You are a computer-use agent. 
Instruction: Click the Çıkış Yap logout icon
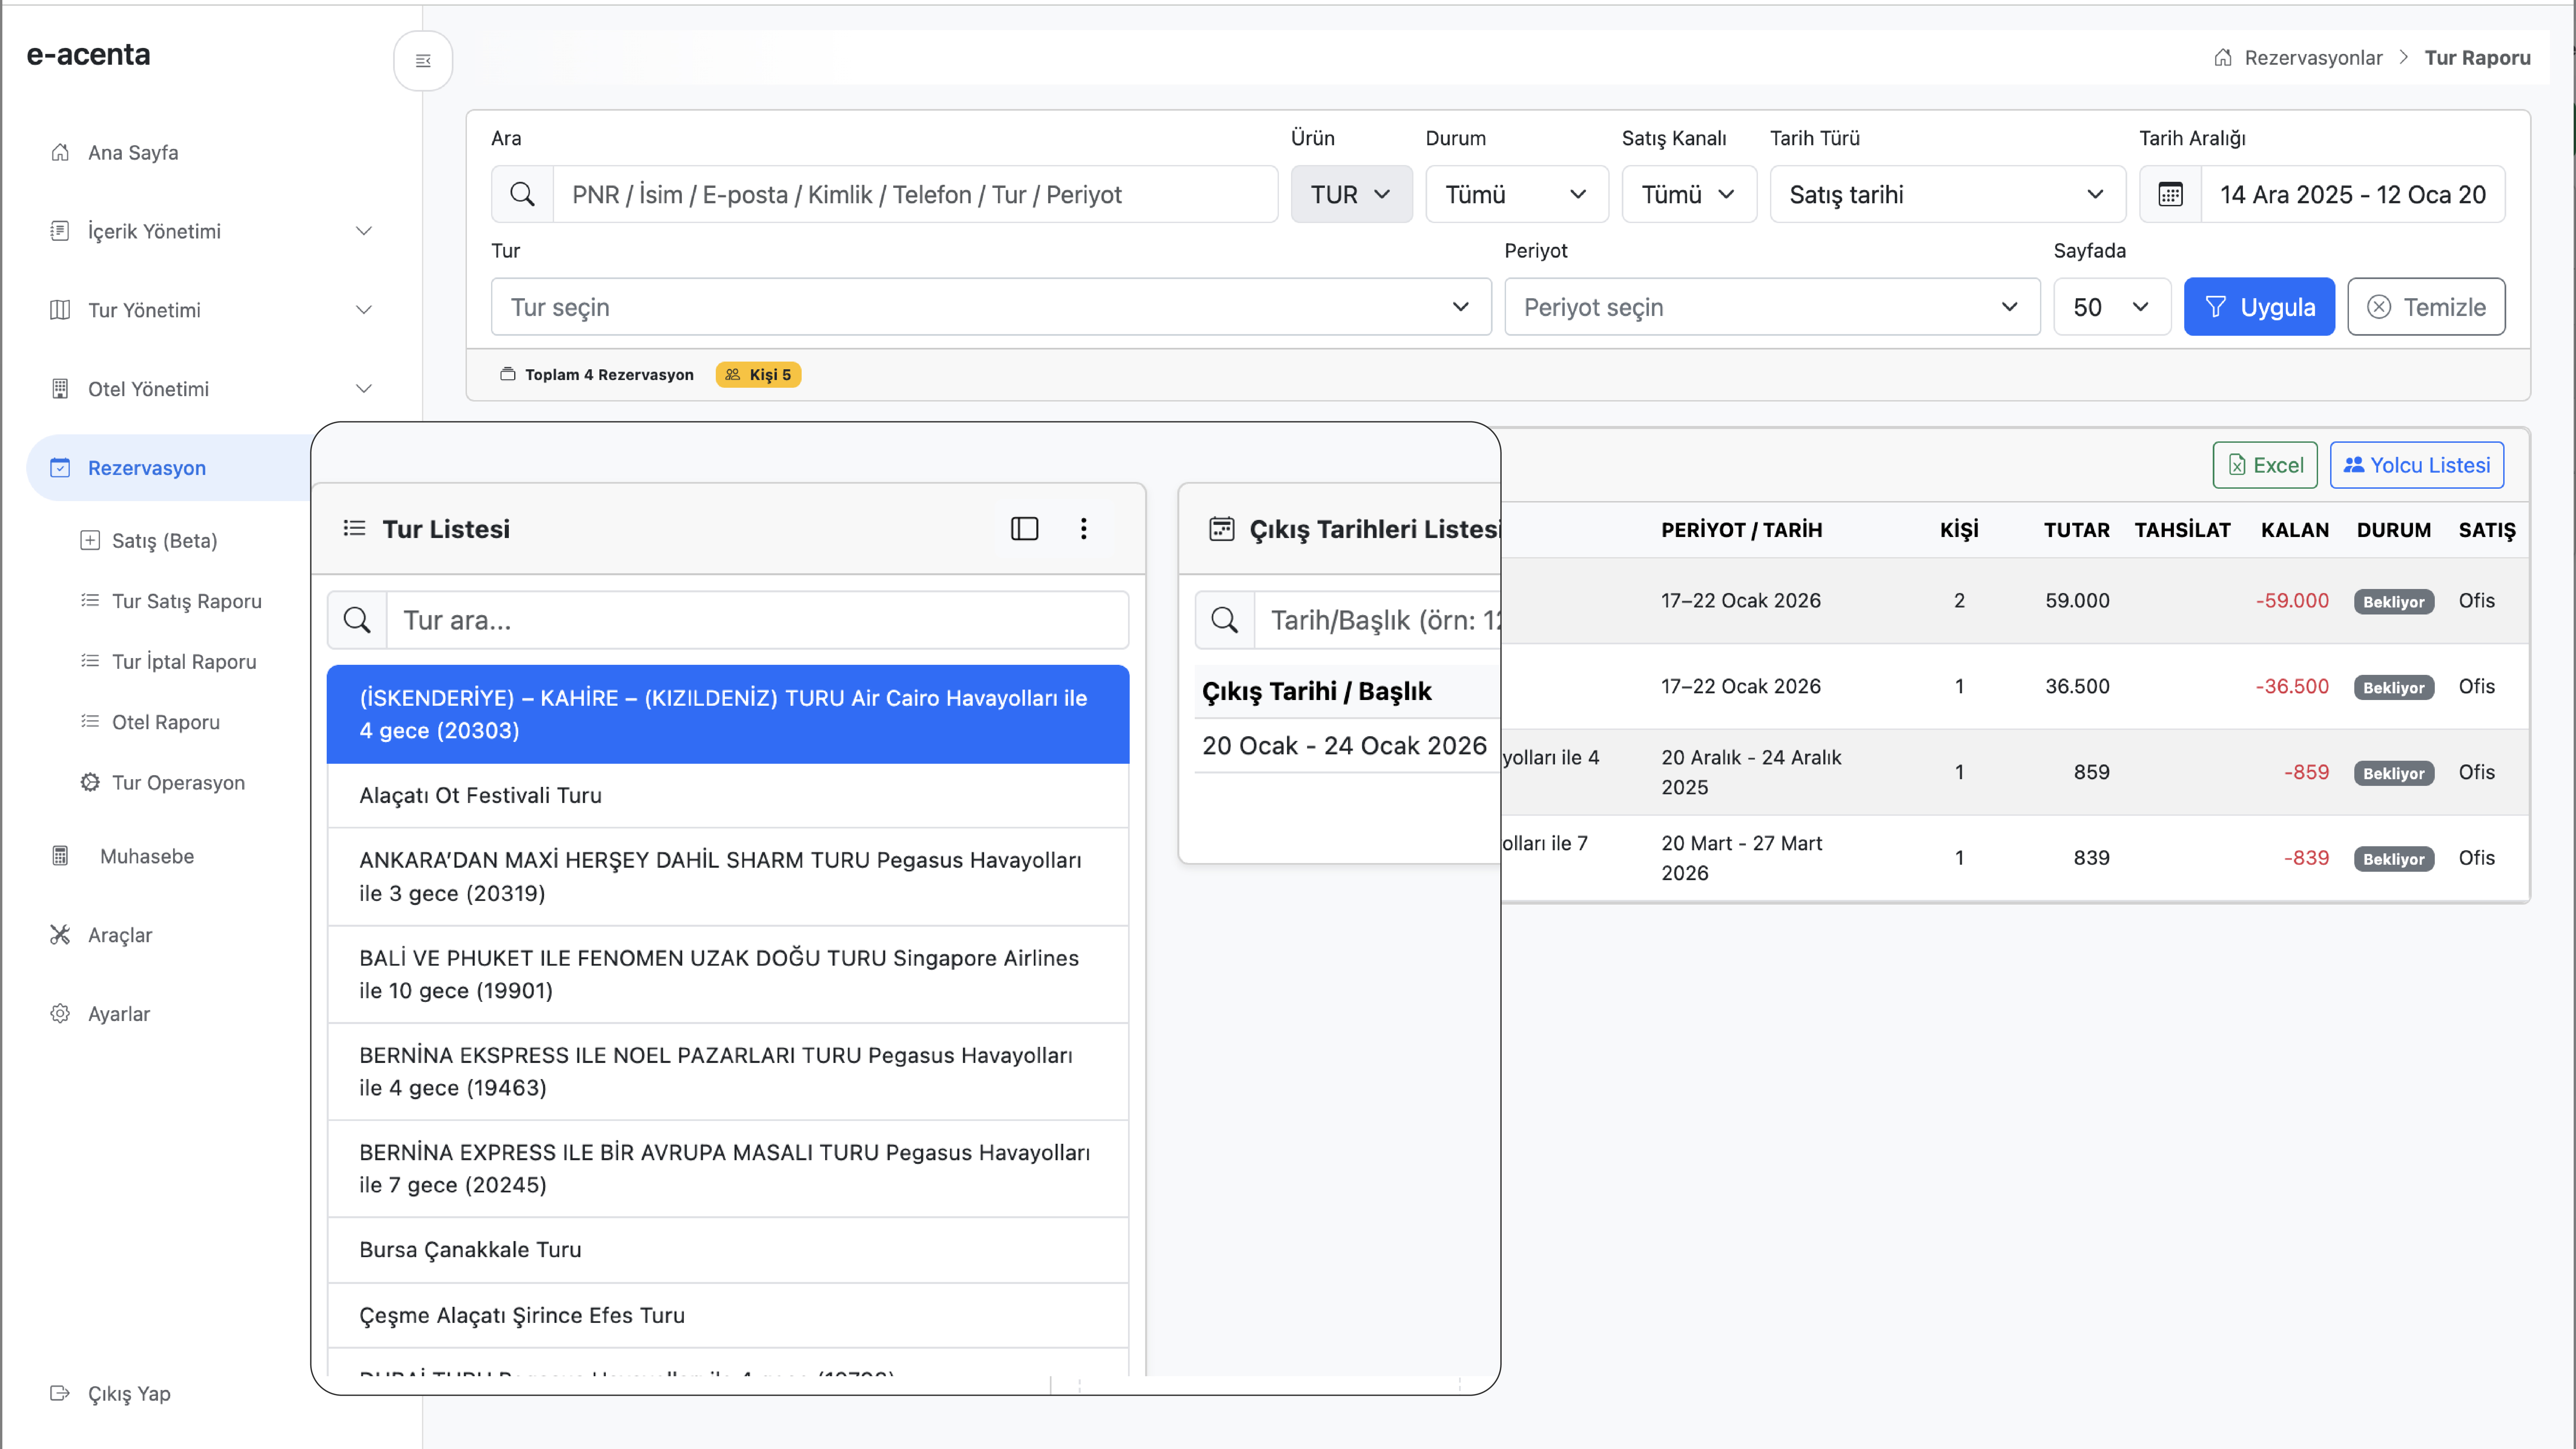tap(60, 1393)
